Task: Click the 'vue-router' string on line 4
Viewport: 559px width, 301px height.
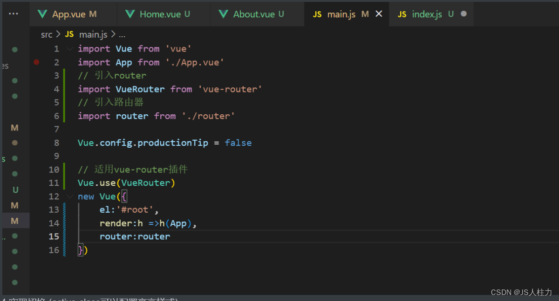Action: (230, 89)
